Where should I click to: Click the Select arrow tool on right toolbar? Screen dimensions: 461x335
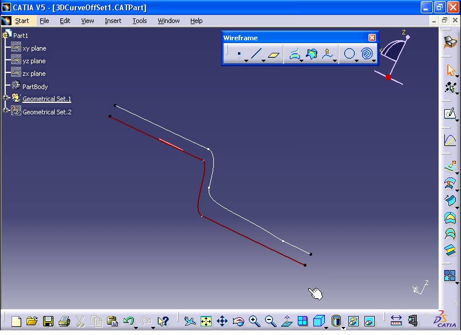451,70
